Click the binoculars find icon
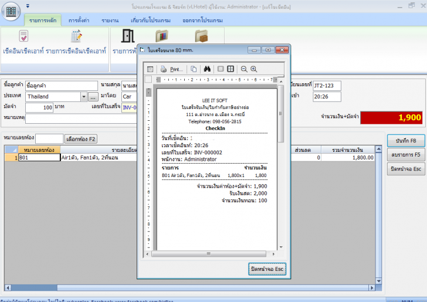Image resolution: width=427 pixels, height=302 pixels. point(207,69)
